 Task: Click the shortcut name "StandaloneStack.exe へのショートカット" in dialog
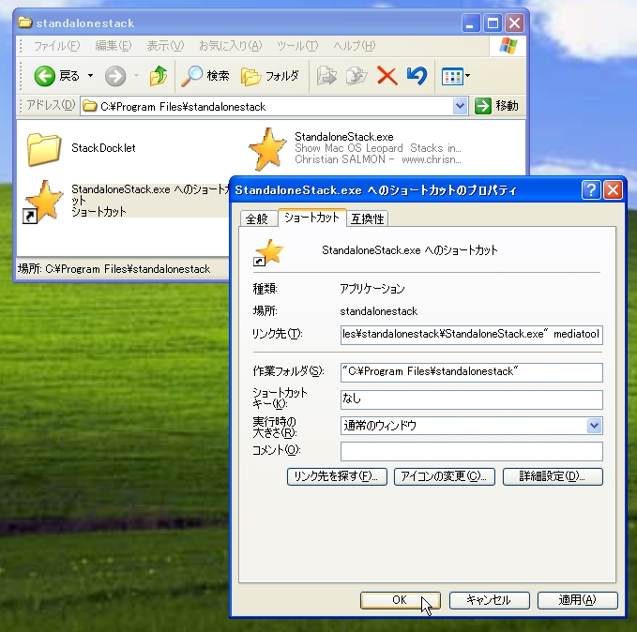[409, 250]
